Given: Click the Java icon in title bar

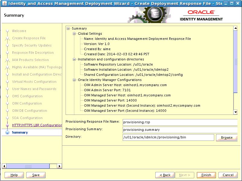Looking at the screenshot, I should click(x=5, y=3).
